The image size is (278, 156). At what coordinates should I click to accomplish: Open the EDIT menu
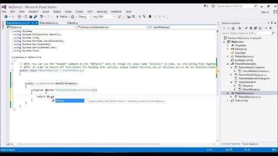click(13, 12)
